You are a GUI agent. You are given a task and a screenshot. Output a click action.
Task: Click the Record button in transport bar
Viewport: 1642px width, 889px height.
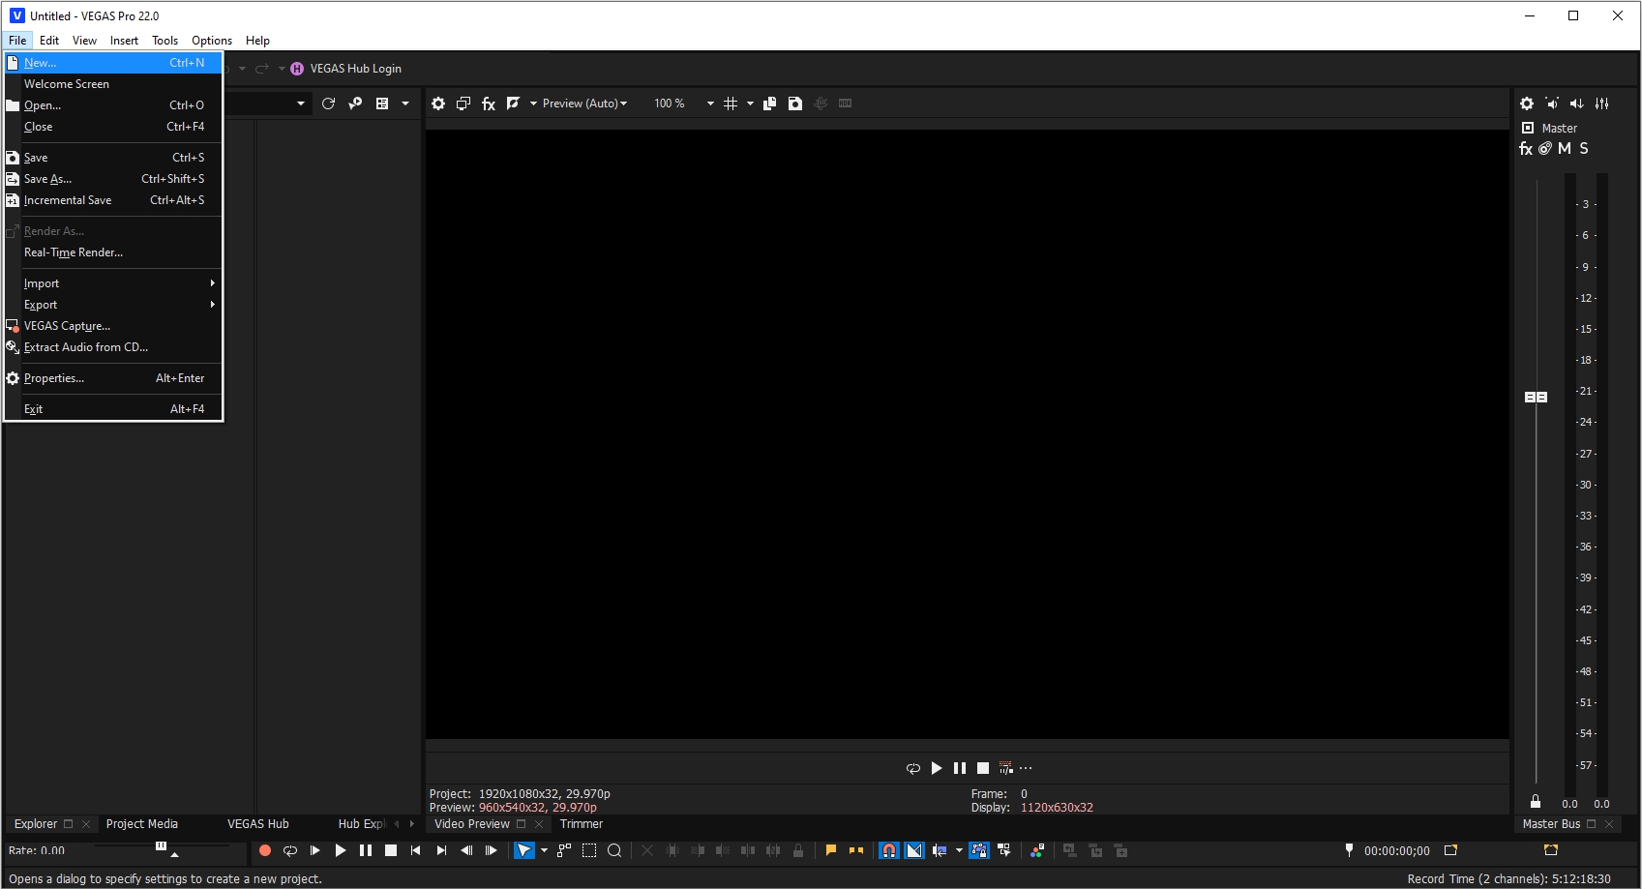[265, 851]
